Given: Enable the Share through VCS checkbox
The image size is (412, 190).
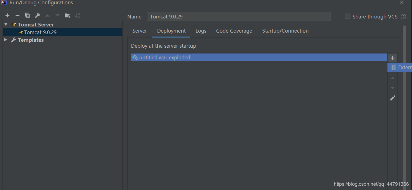Looking at the screenshot, I should click(x=347, y=17).
